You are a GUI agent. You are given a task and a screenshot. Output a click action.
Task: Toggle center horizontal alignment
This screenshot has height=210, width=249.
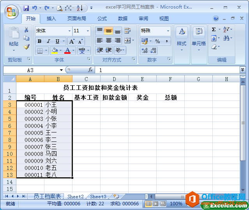point(109,41)
